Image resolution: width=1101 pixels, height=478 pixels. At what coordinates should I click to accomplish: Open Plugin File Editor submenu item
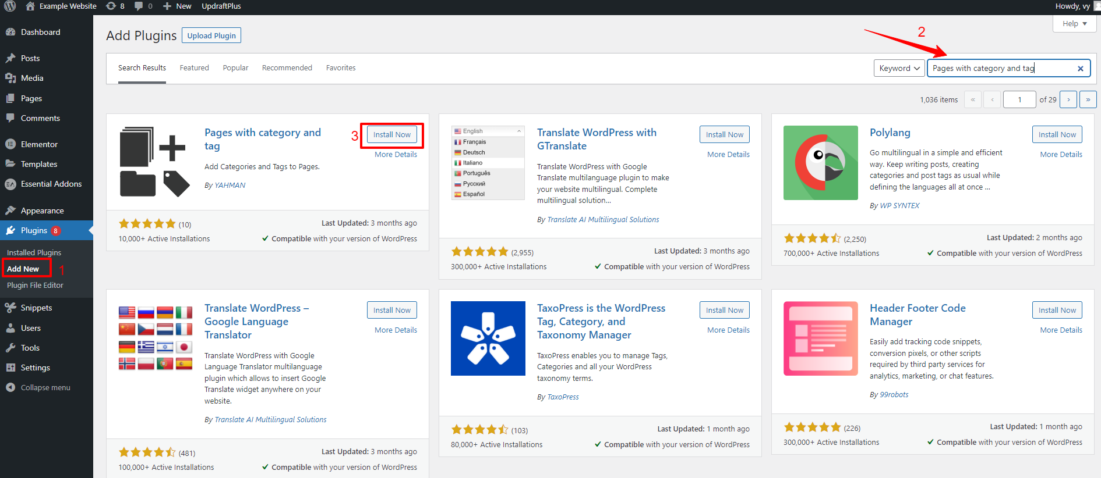point(35,285)
